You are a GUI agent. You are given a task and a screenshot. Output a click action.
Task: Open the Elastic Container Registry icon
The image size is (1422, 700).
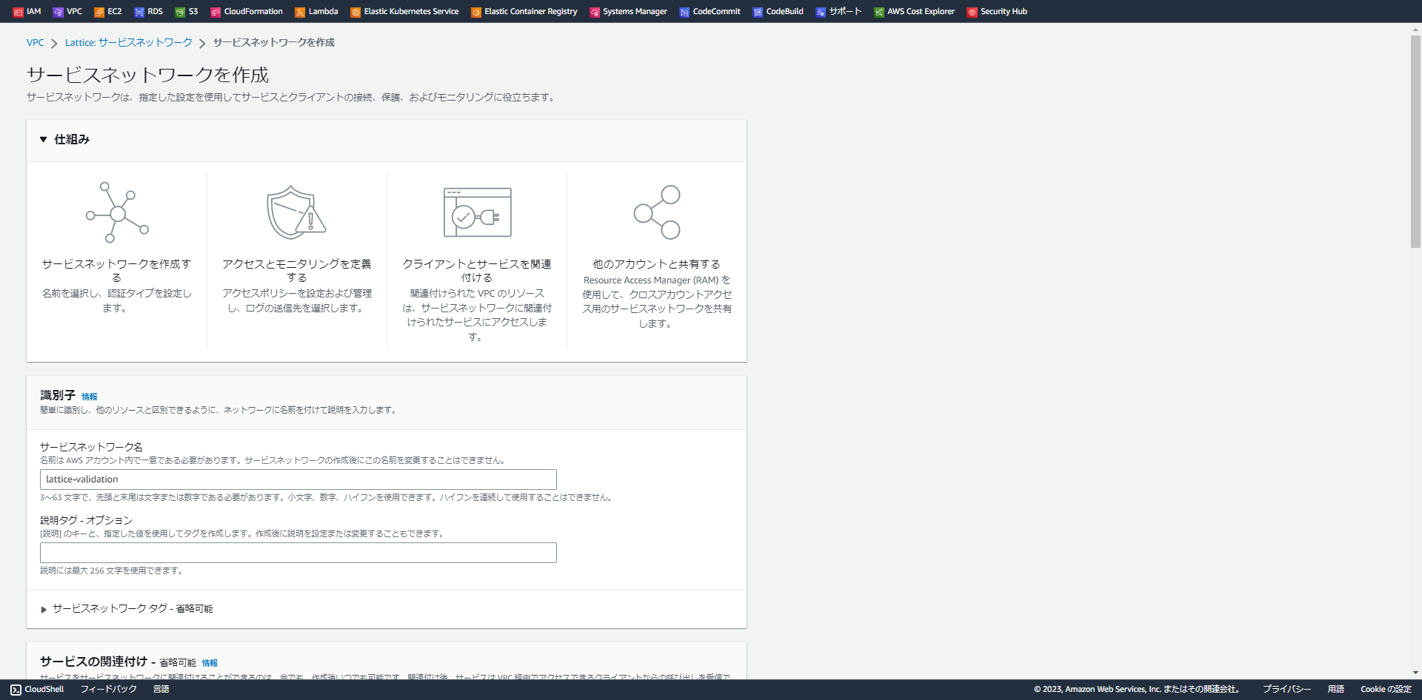tap(475, 12)
